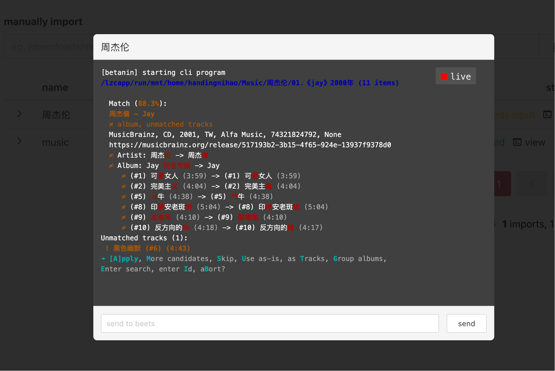Focus the 'send to beets' input field

(270, 323)
